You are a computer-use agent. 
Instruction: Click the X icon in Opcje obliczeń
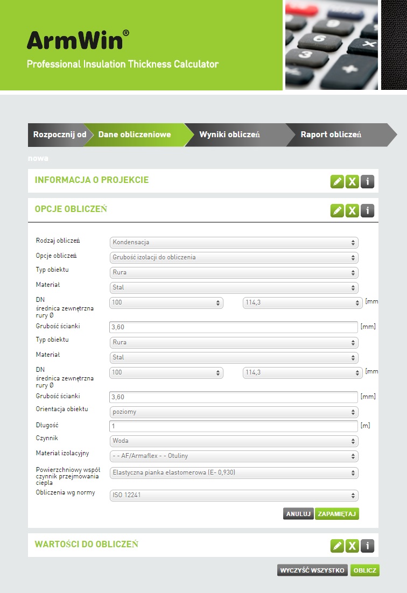pos(352,210)
